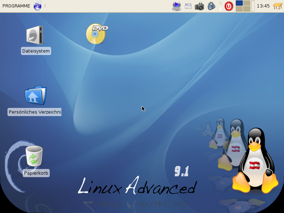Image resolution: width=284 pixels, height=213 pixels.
Task: Open the volume speaker control
Action: [211, 6]
